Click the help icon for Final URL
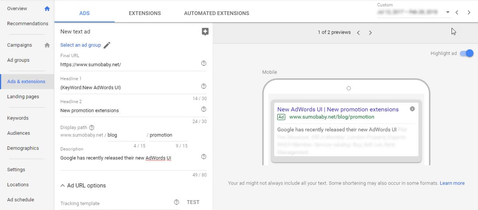 coord(204,64)
